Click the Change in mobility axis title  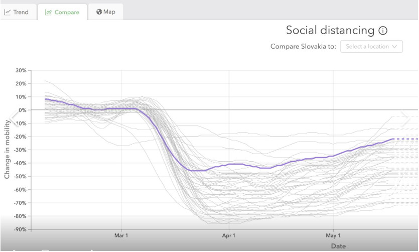7,149
